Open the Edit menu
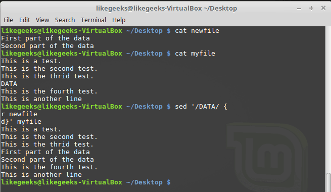 24,20
